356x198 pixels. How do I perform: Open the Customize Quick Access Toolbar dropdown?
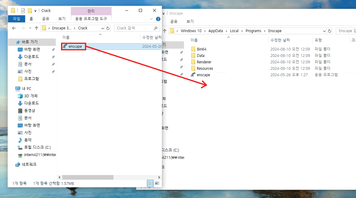(36, 11)
